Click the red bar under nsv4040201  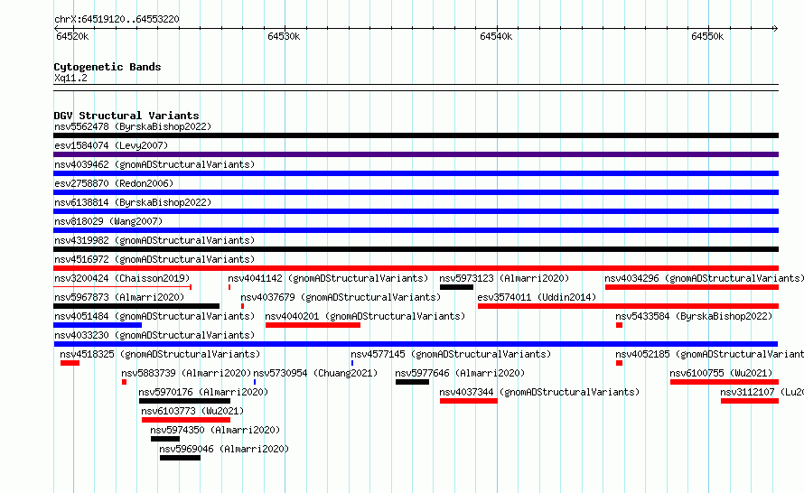click(313, 325)
